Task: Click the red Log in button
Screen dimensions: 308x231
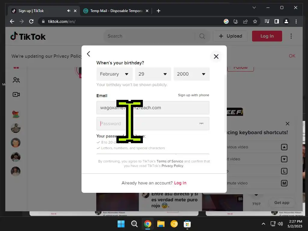Action: click(x=267, y=36)
